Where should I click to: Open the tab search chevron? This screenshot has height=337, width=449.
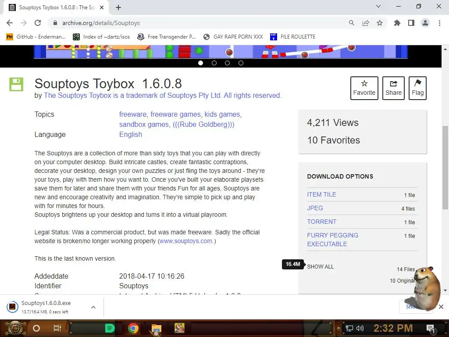tap(378, 6)
